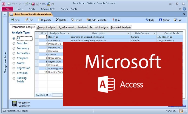Open the Probability Calculator
188x114 pixels.
(21, 104)
